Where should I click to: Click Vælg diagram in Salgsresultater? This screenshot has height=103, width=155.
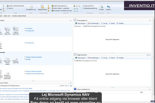pyautogui.click(x=80, y=58)
